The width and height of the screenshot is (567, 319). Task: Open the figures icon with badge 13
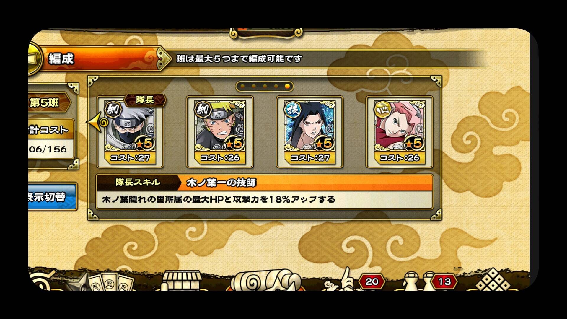[x=428, y=281]
